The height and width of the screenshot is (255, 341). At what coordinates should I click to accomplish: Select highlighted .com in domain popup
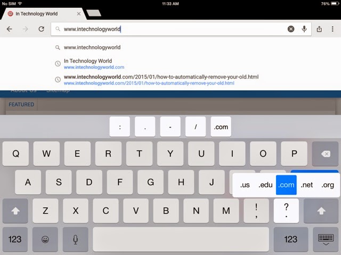click(x=286, y=185)
